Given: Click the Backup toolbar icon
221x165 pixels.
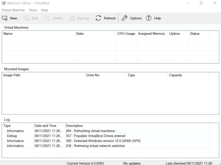Looking at the screenshot, I should [x=72, y=18].
